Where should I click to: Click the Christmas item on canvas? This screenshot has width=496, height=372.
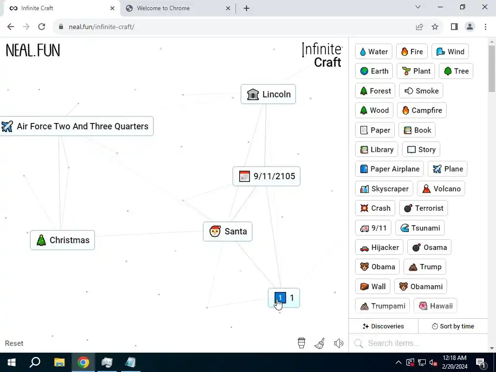tap(62, 240)
